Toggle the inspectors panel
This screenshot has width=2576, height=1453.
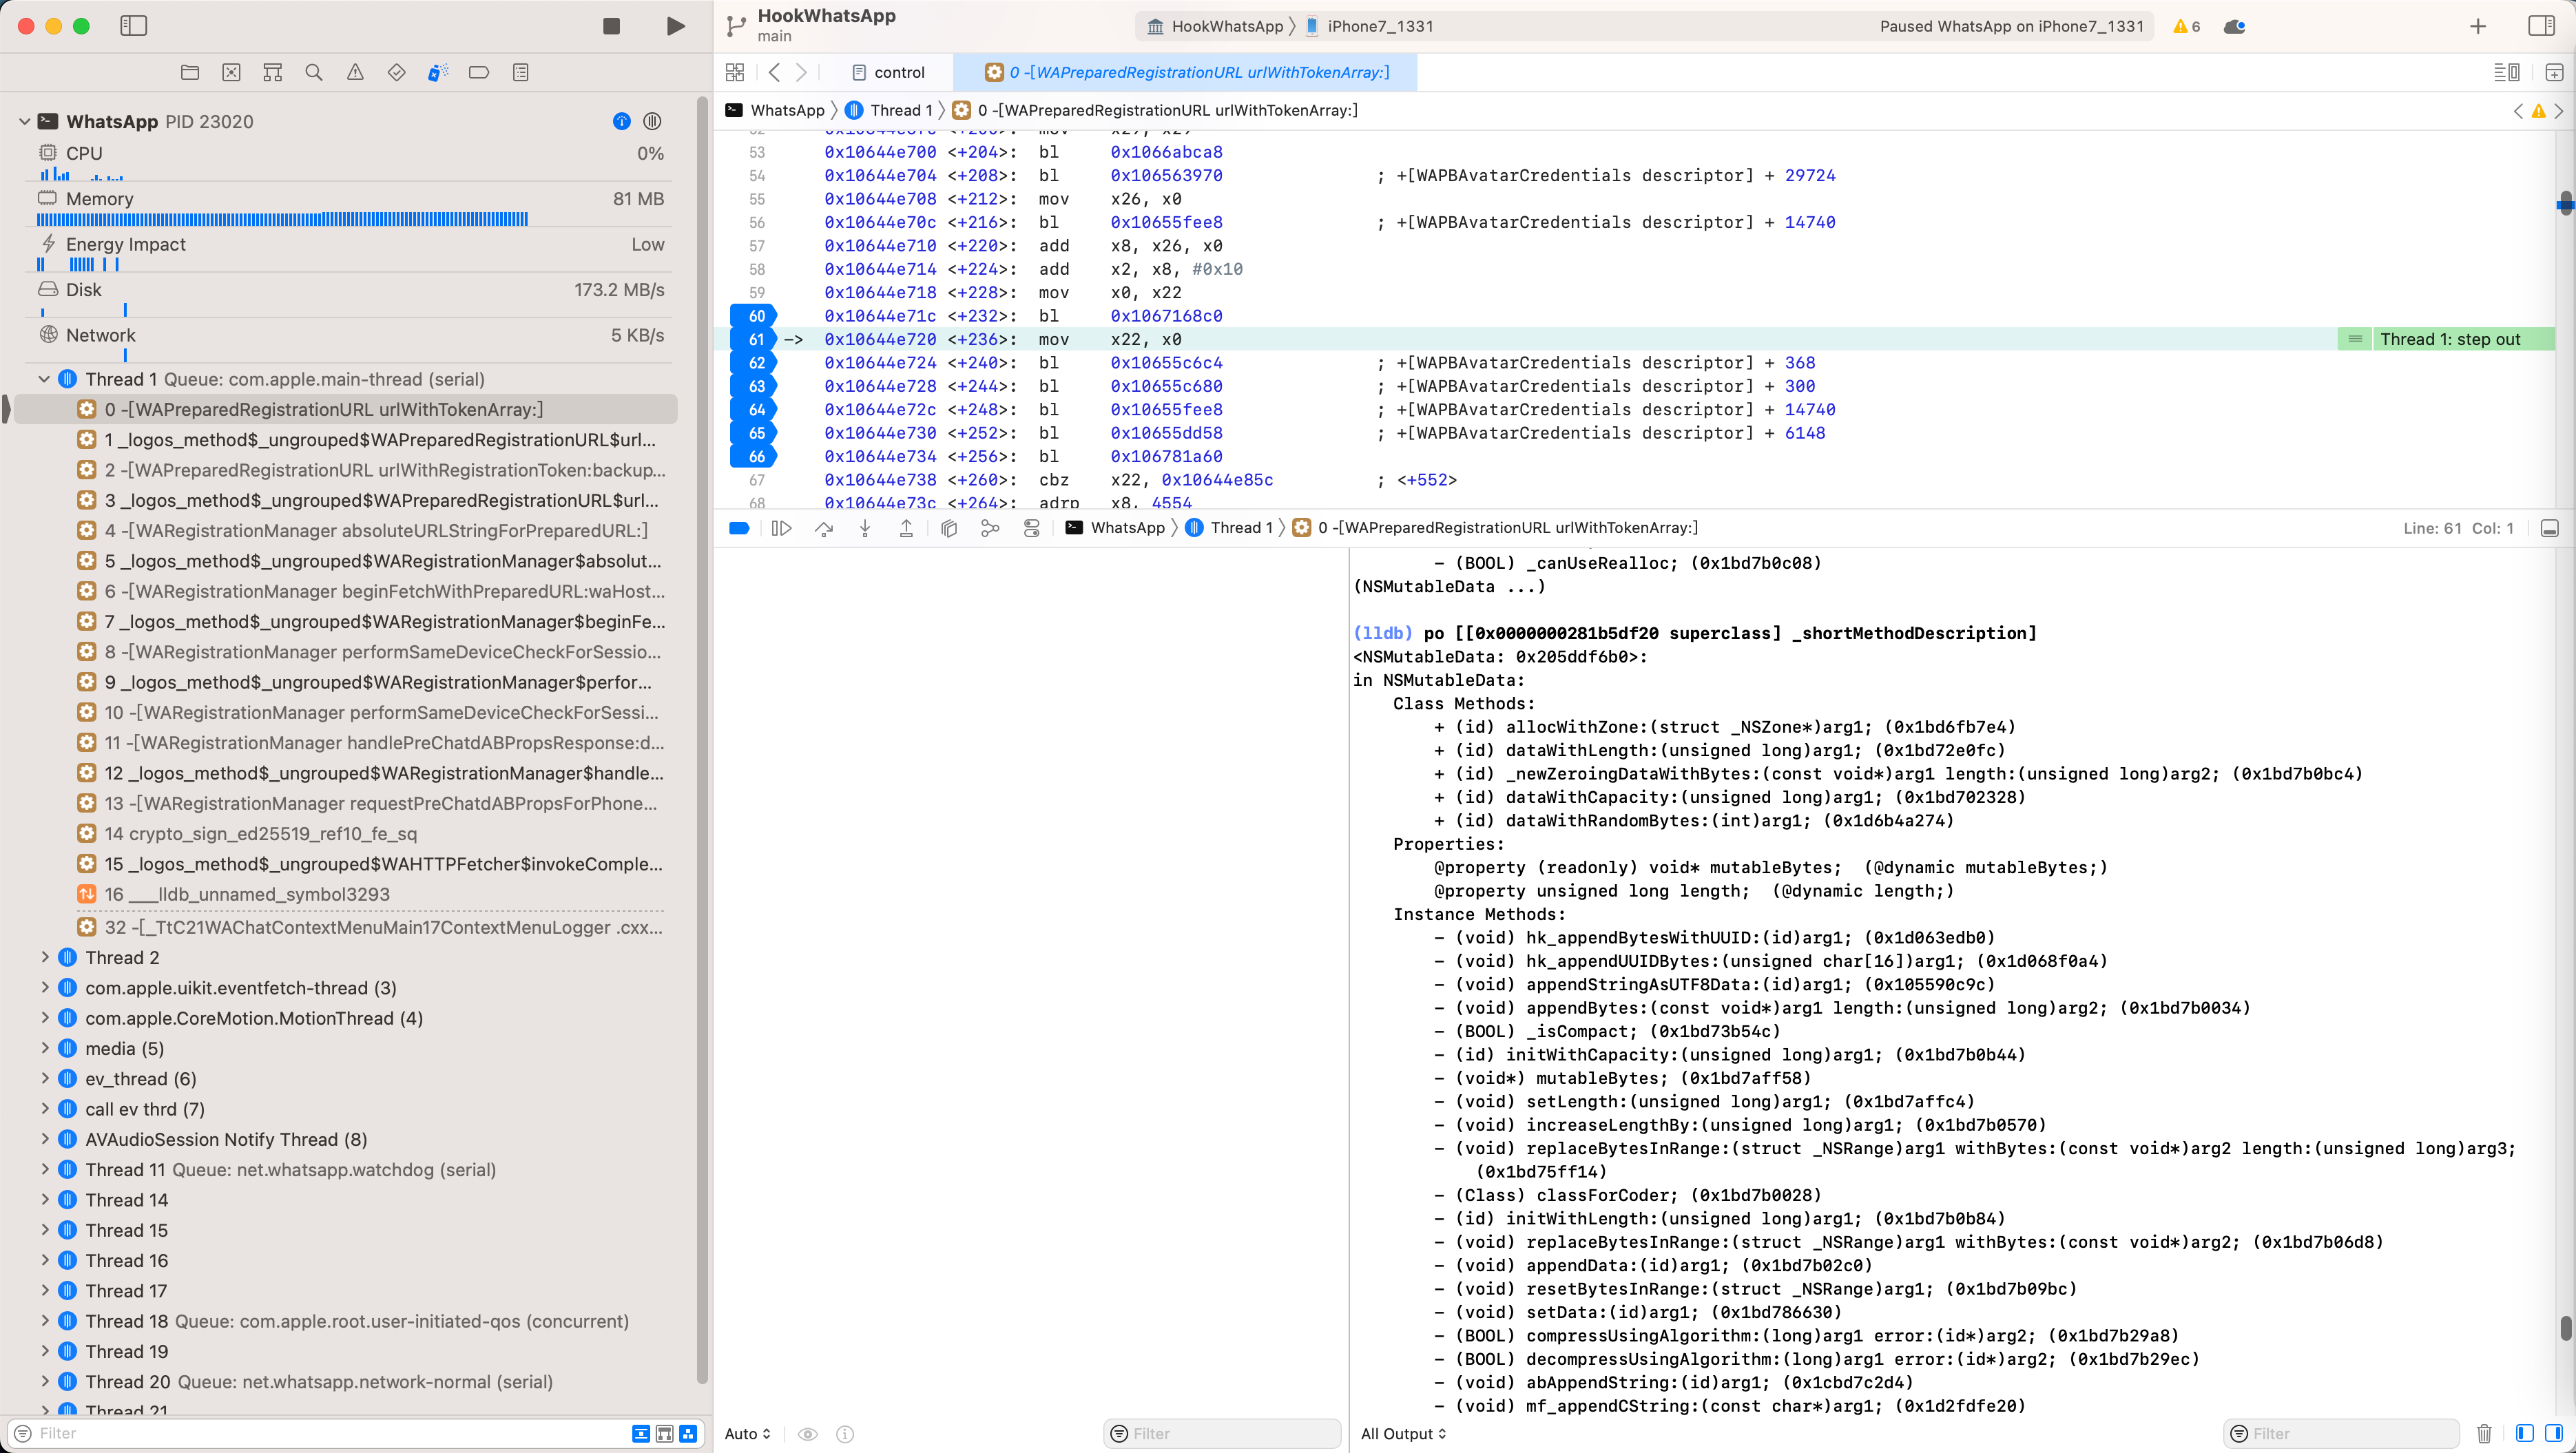click(x=2541, y=26)
